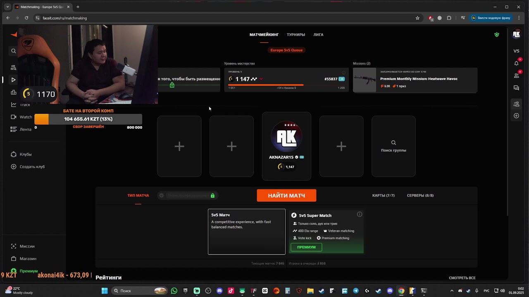
Task: Click Игроки в очереди: 2 858 text
Action: [x=307, y=263]
